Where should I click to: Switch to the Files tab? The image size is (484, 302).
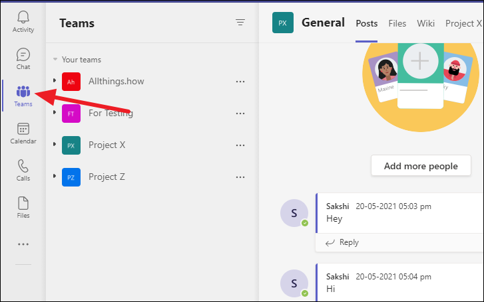tap(397, 23)
